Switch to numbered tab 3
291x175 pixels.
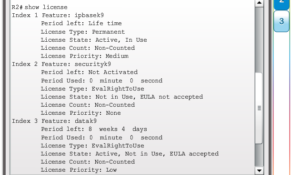click(x=281, y=21)
